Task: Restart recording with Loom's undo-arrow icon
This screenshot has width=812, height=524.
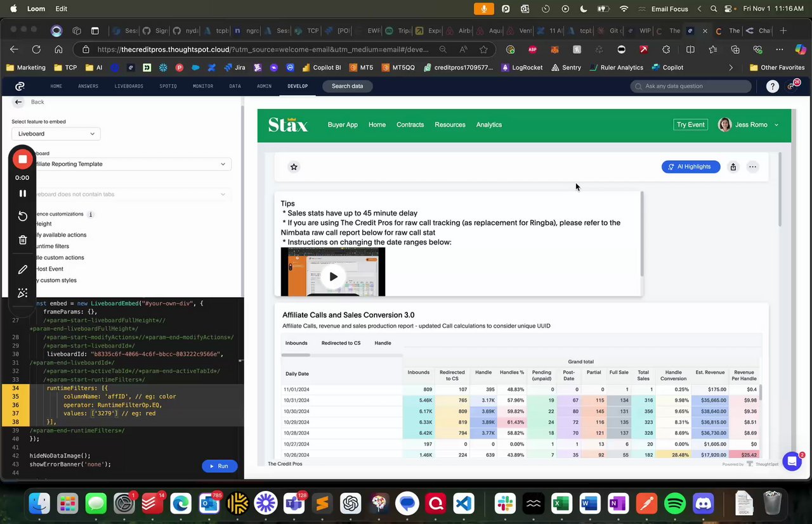Action: [x=22, y=216]
